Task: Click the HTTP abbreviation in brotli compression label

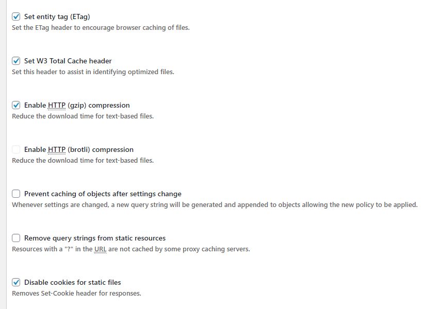Action: click(57, 149)
